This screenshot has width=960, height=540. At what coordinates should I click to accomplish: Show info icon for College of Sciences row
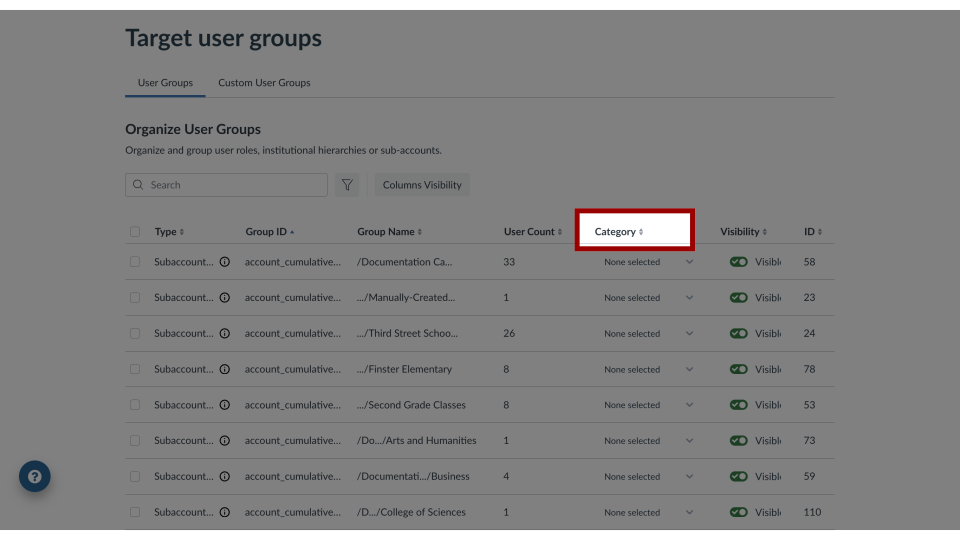225,512
